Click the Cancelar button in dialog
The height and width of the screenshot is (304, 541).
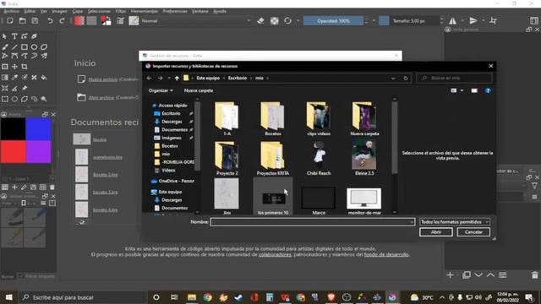473,232
